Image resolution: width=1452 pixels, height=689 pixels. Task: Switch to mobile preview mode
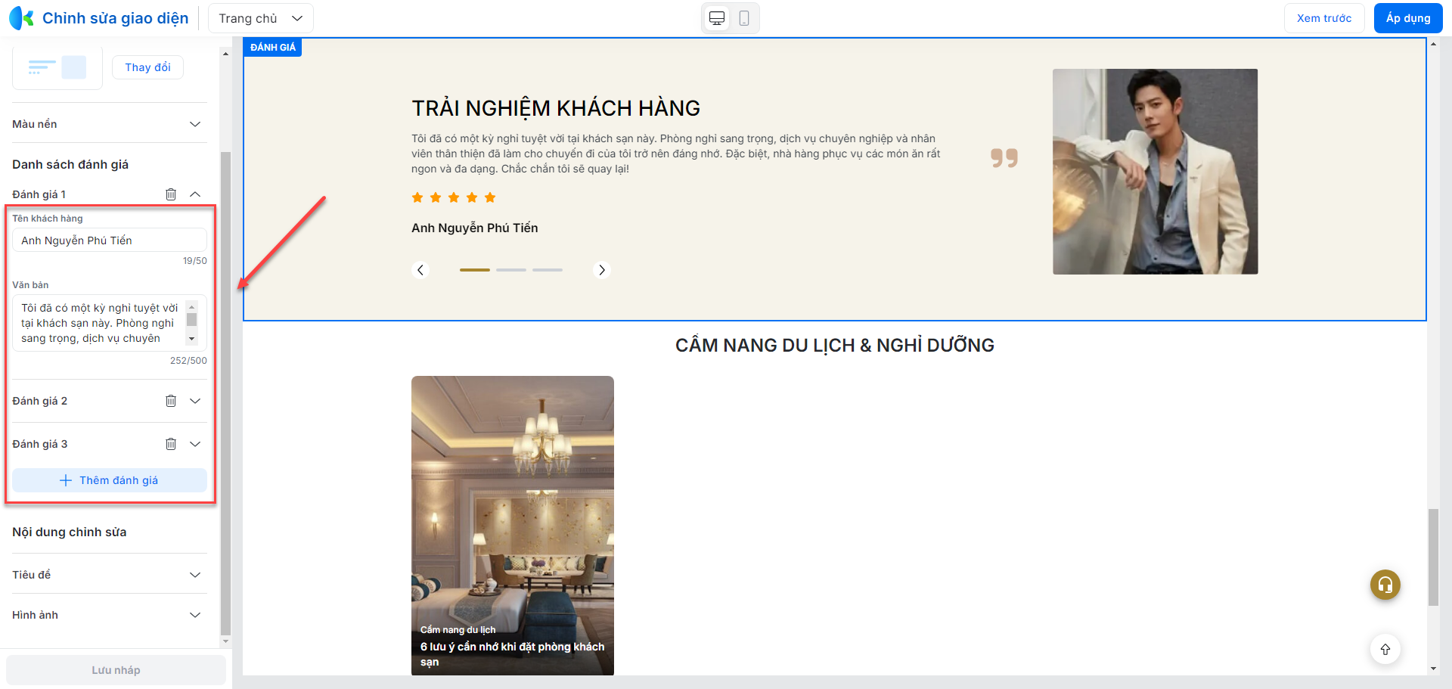tap(744, 18)
